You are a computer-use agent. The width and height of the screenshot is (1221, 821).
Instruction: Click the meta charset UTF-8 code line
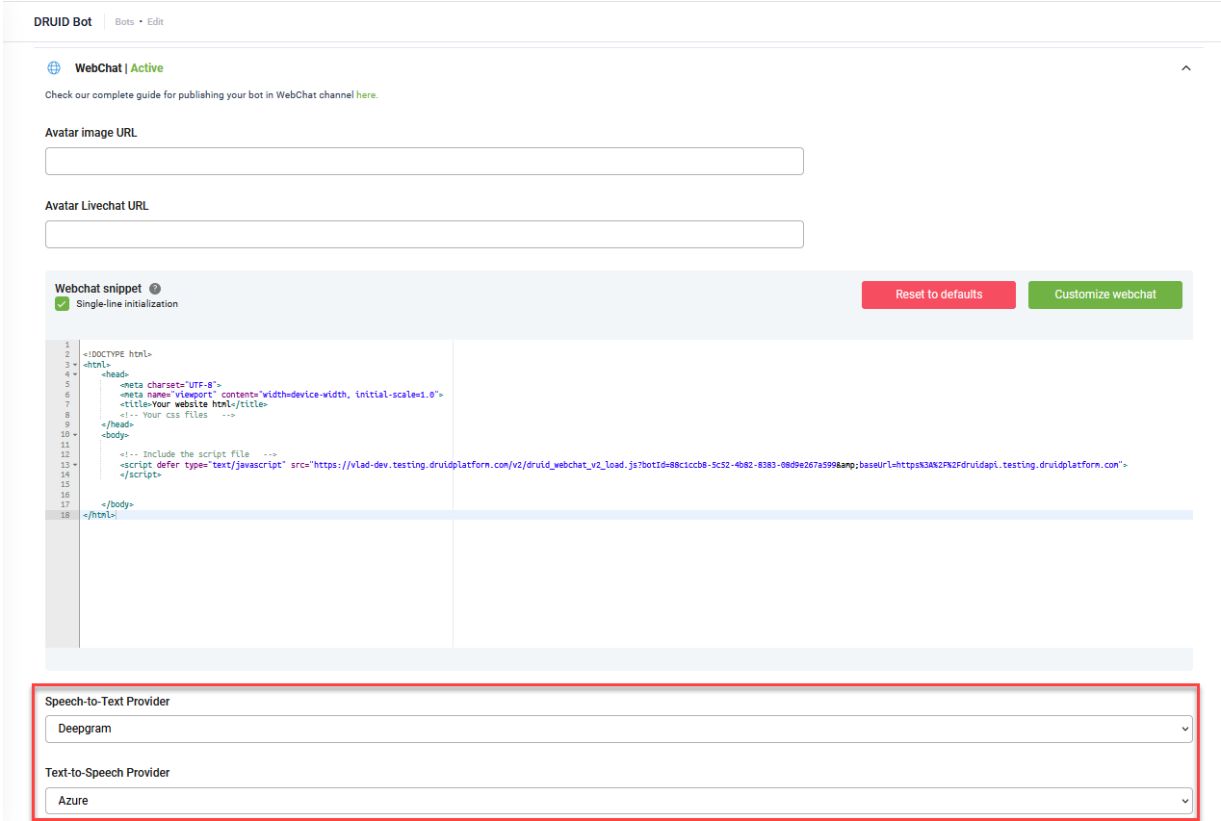pos(171,385)
